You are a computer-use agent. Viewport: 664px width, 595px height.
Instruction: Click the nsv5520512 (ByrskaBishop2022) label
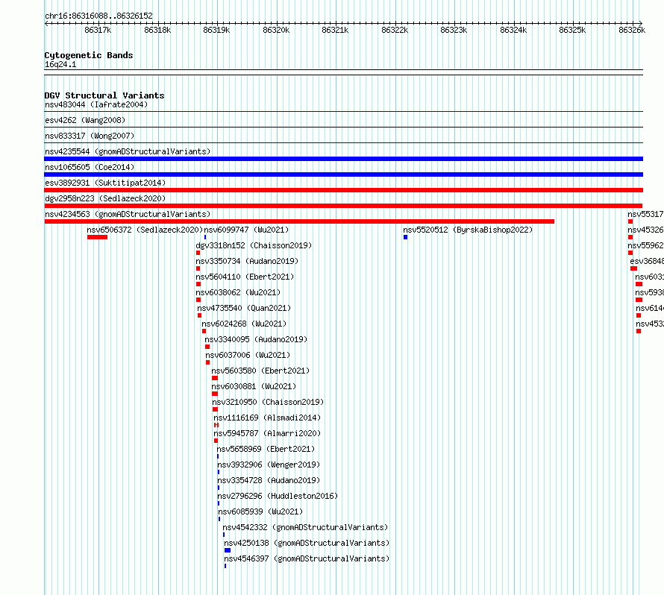[468, 230]
